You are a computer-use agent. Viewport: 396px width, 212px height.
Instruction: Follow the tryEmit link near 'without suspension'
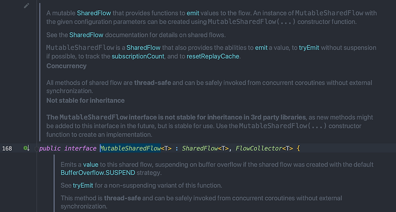309,47
